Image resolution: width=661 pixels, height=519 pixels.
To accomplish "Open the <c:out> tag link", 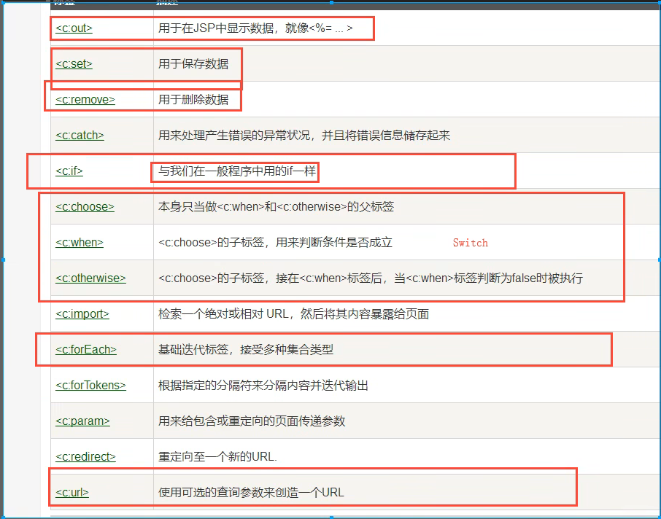I will [74, 28].
